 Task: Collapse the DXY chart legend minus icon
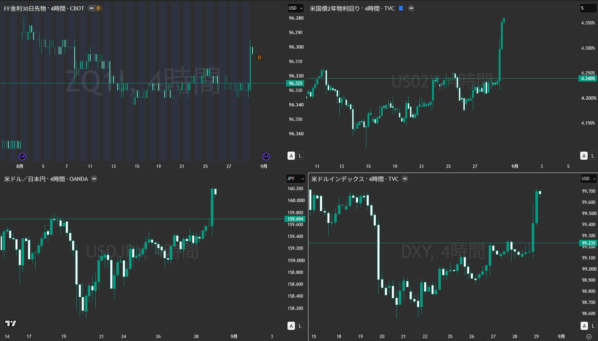[x=405, y=179]
